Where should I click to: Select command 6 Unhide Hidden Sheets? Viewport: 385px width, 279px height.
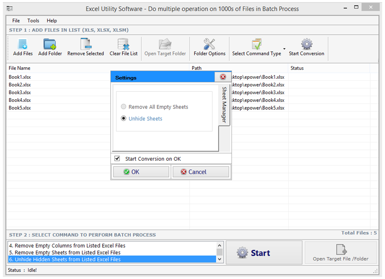coord(112,259)
